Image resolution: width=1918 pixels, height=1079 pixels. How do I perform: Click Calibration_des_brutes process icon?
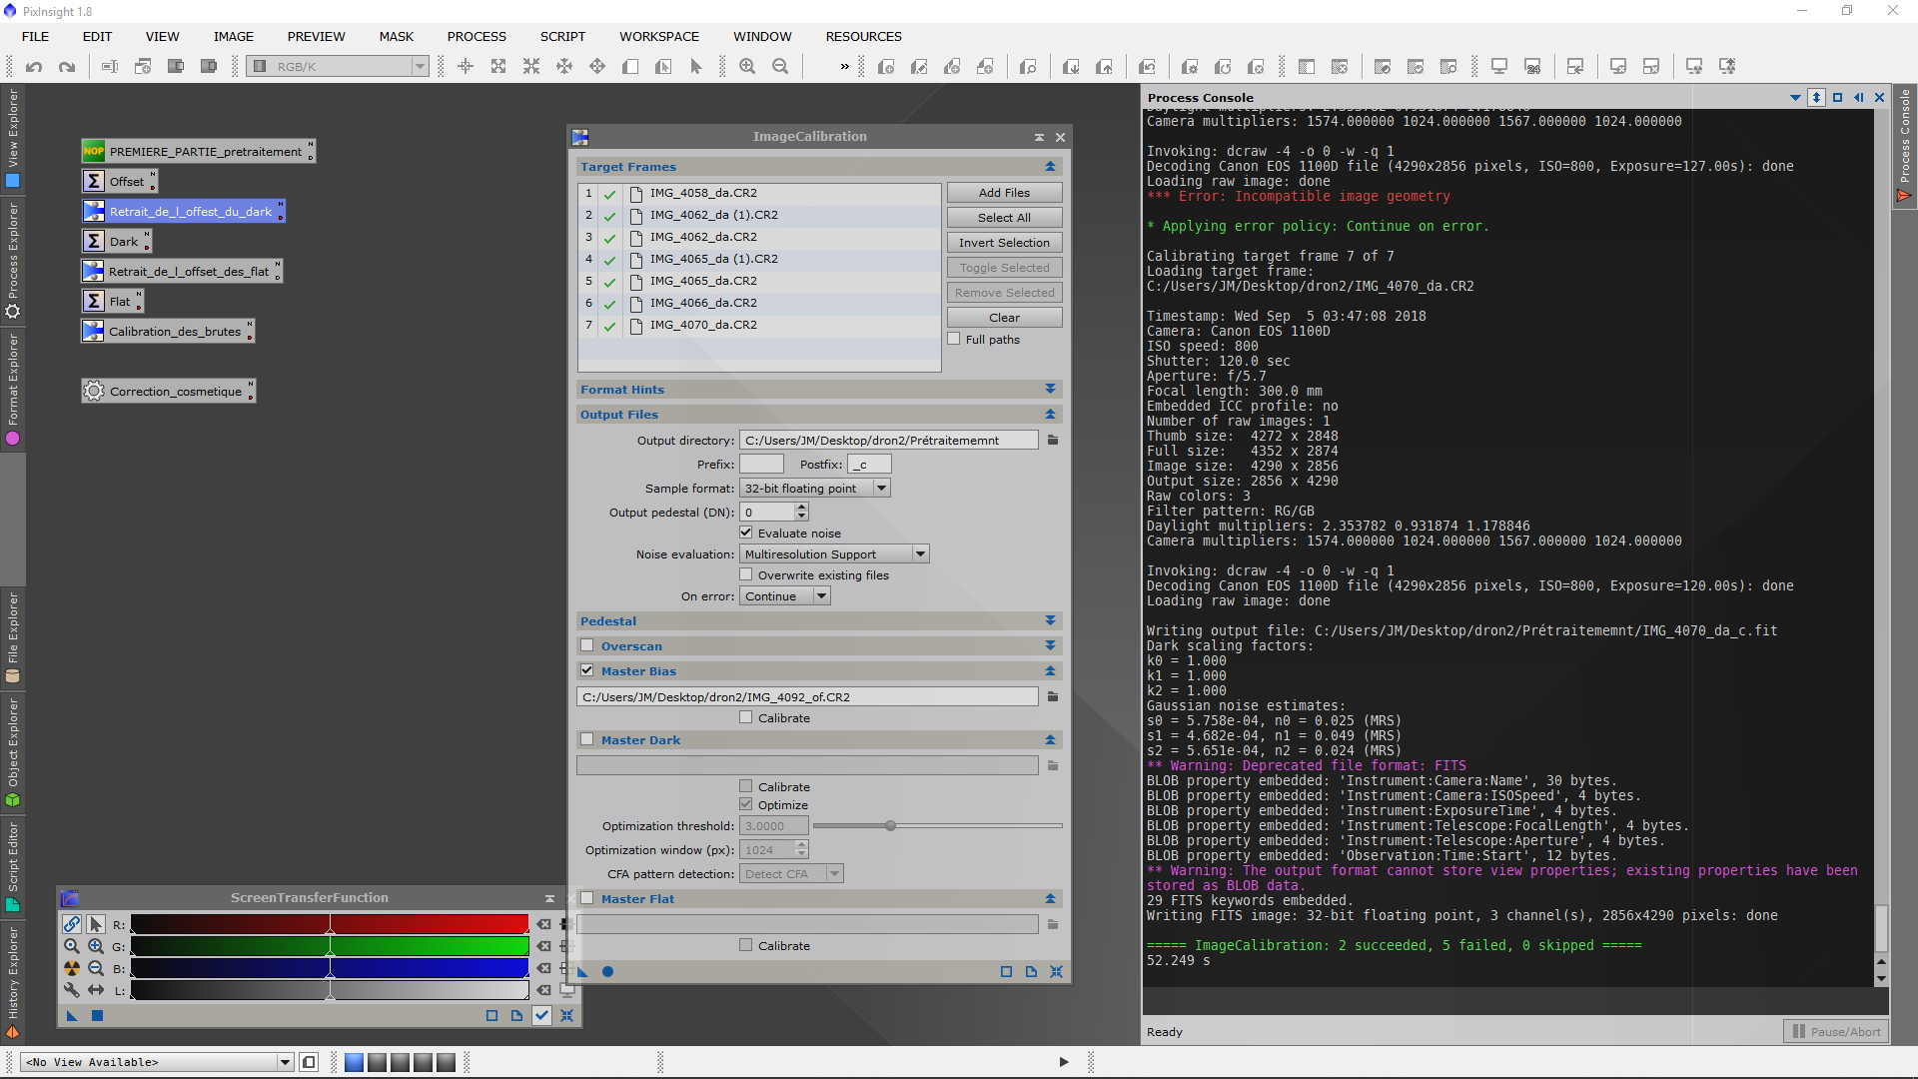[x=168, y=332]
